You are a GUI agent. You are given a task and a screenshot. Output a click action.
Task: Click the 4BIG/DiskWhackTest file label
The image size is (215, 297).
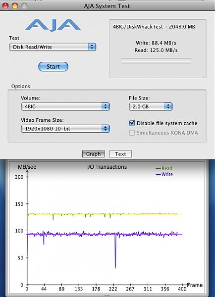point(154,27)
